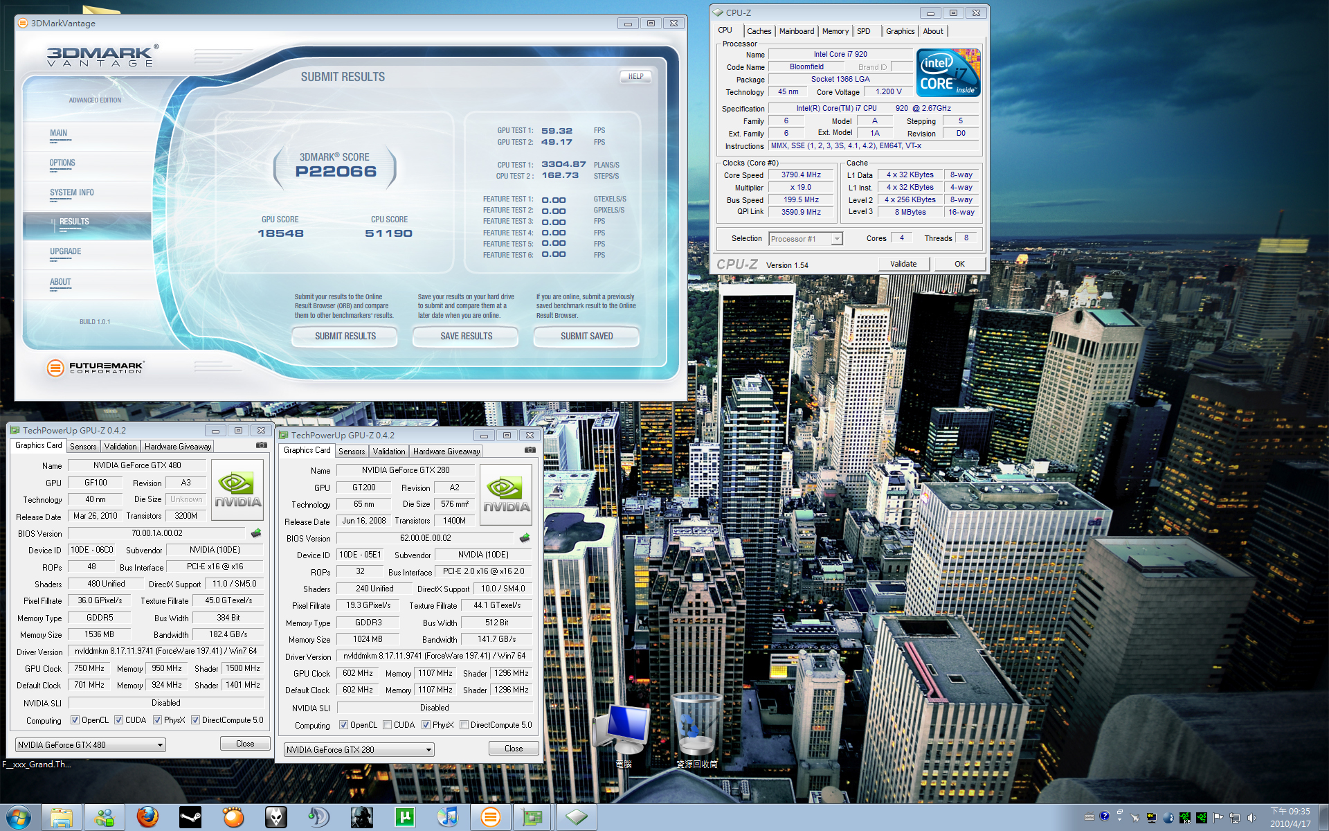Open Windows Explorer from taskbar

[62, 818]
